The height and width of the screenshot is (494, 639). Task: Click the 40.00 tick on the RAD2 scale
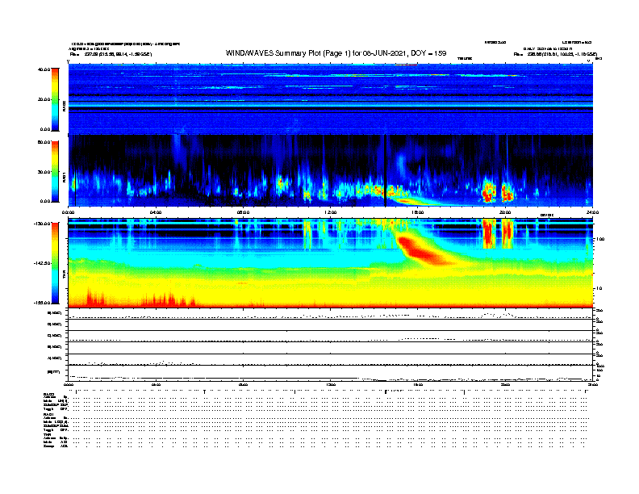[40, 69]
